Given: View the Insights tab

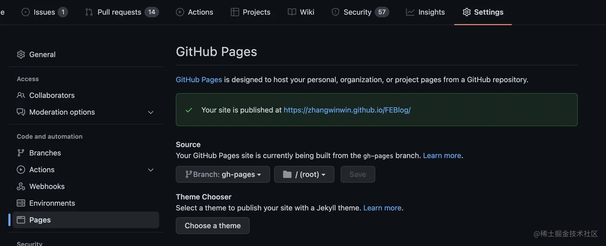Looking at the screenshot, I should pos(425,12).
